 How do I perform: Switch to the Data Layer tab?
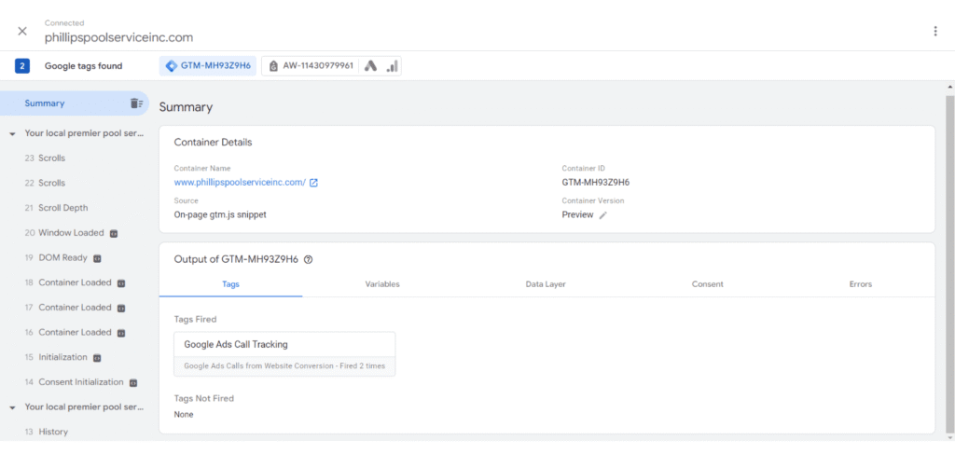point(546,284)
